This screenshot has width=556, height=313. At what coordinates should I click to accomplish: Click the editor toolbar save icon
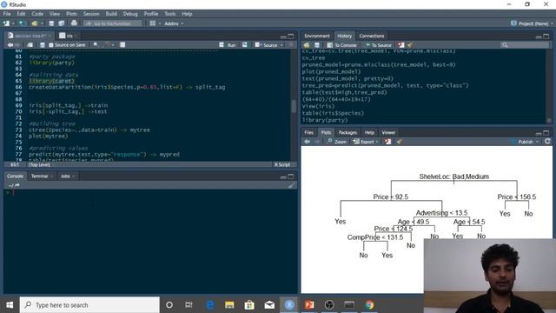(x=43, y=45)
